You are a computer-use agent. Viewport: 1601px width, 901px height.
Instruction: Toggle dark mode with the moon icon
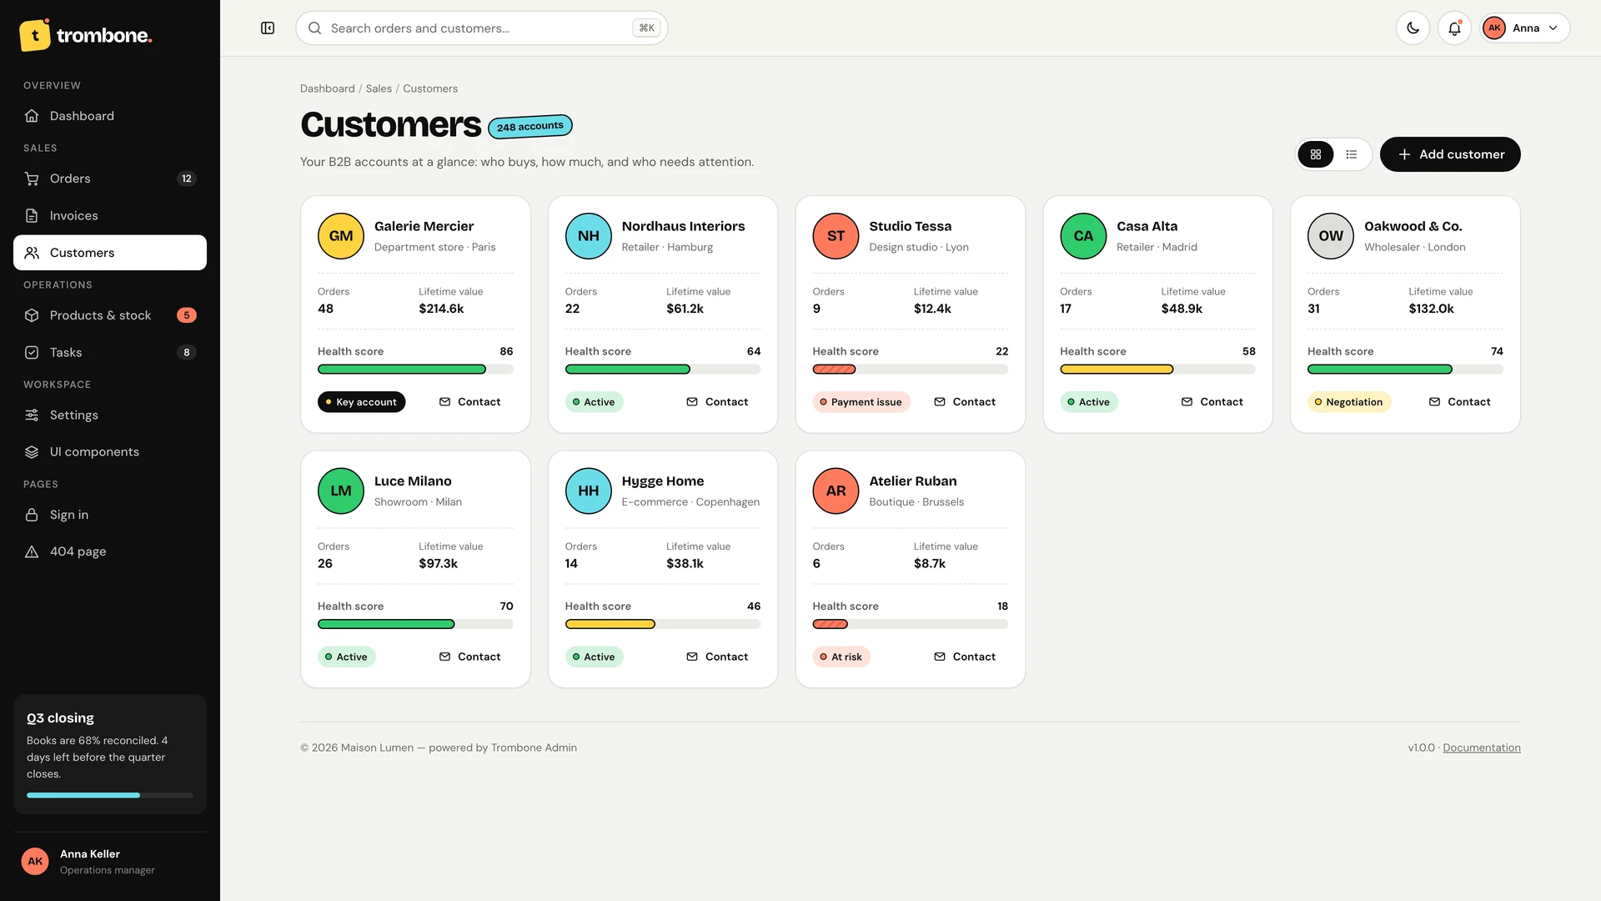(1413, 28)
